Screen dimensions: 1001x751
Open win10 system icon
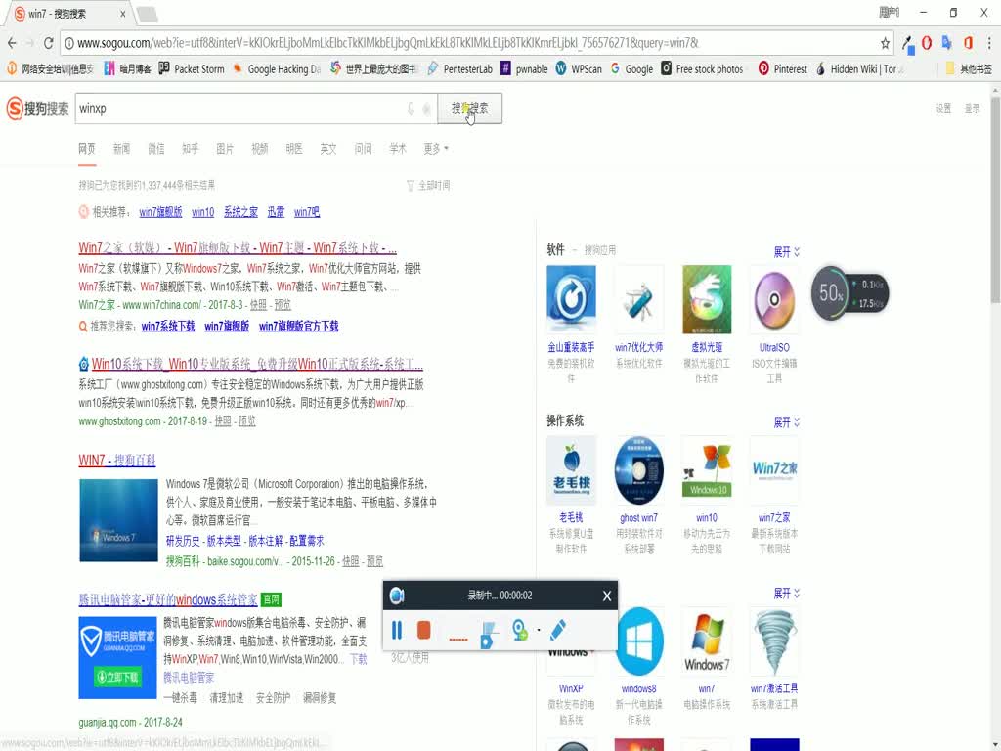707,470
